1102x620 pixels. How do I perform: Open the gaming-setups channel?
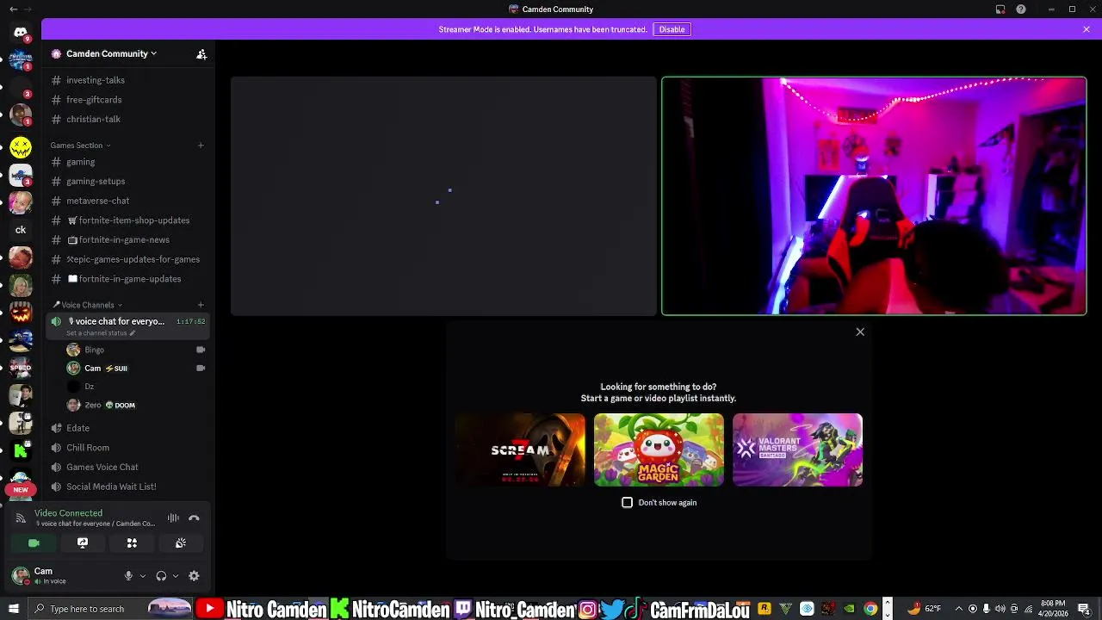click(129, 182)
